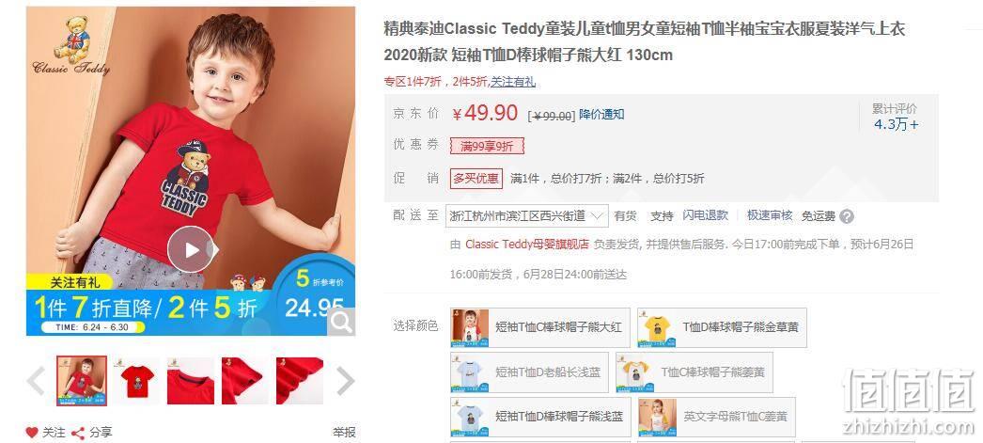
Task: Select the flat red T-shirt thumbnail
Action: [136, 381]
